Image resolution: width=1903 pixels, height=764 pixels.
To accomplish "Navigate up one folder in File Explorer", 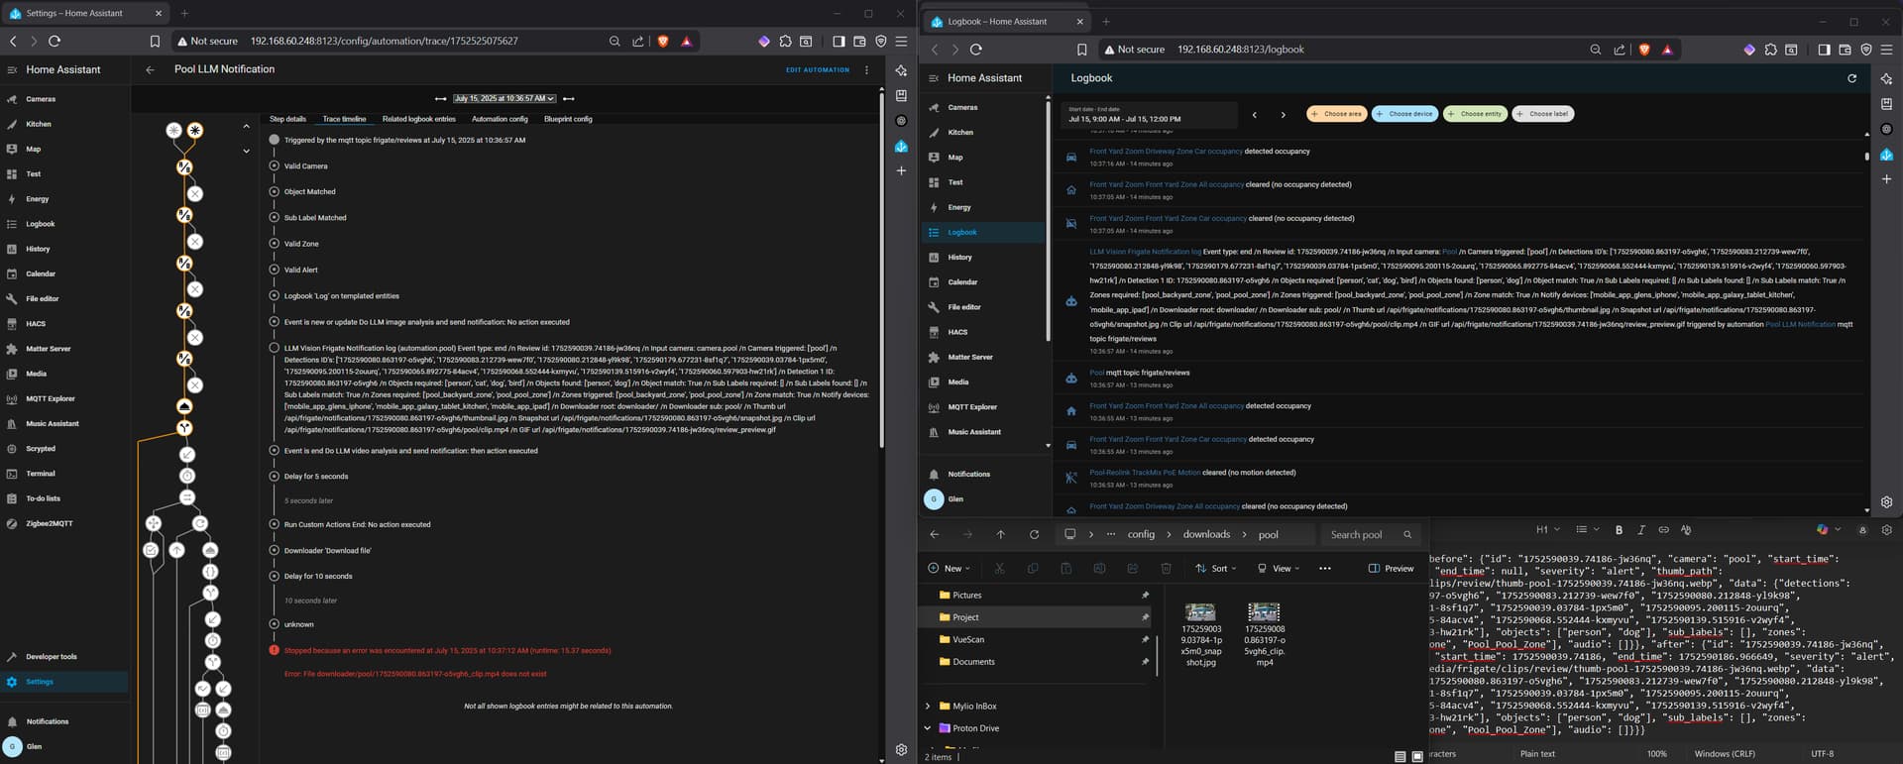I will tap(1001, 534).
